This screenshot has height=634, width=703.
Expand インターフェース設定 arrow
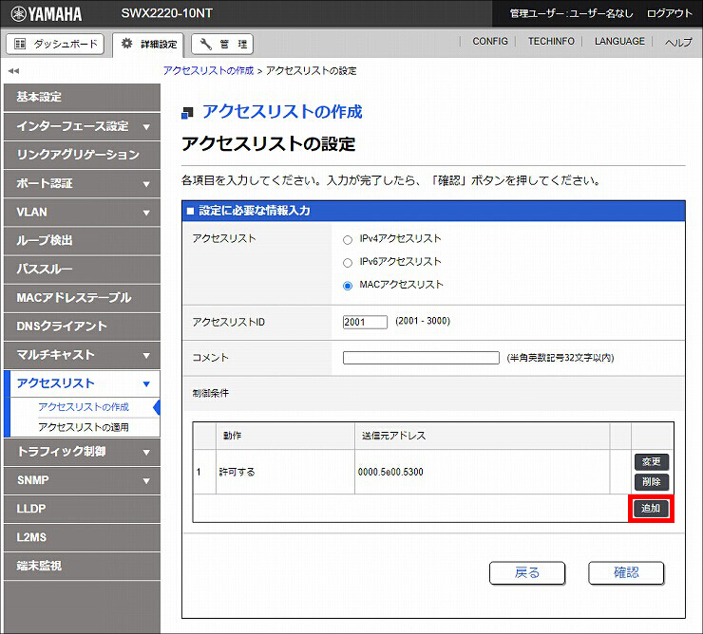coord(146,127)
